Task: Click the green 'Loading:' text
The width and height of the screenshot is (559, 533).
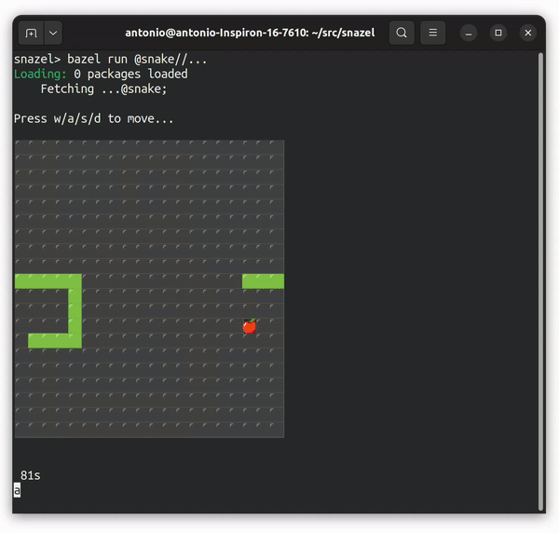Action: tap(40, 75)
